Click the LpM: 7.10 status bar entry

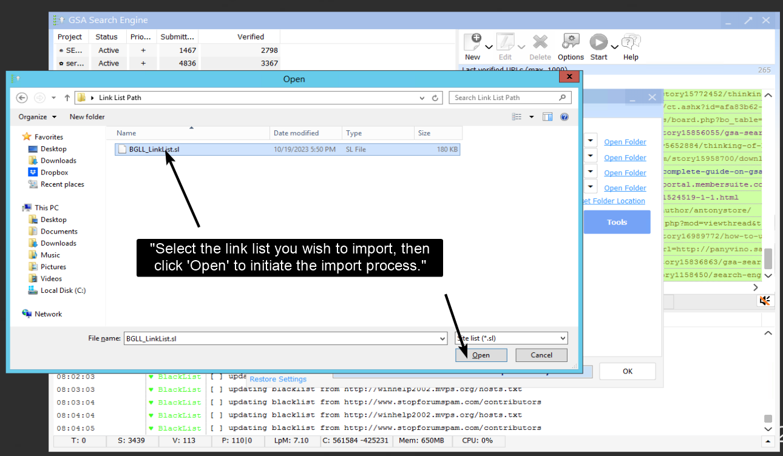293,440
